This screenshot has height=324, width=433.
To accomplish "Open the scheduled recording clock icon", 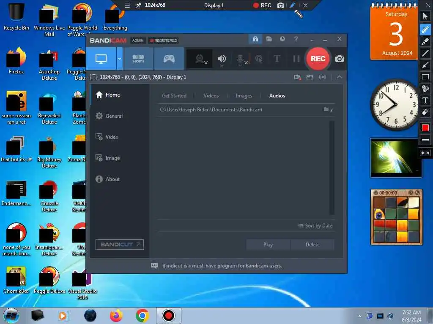I will click(x=282, y=39).
